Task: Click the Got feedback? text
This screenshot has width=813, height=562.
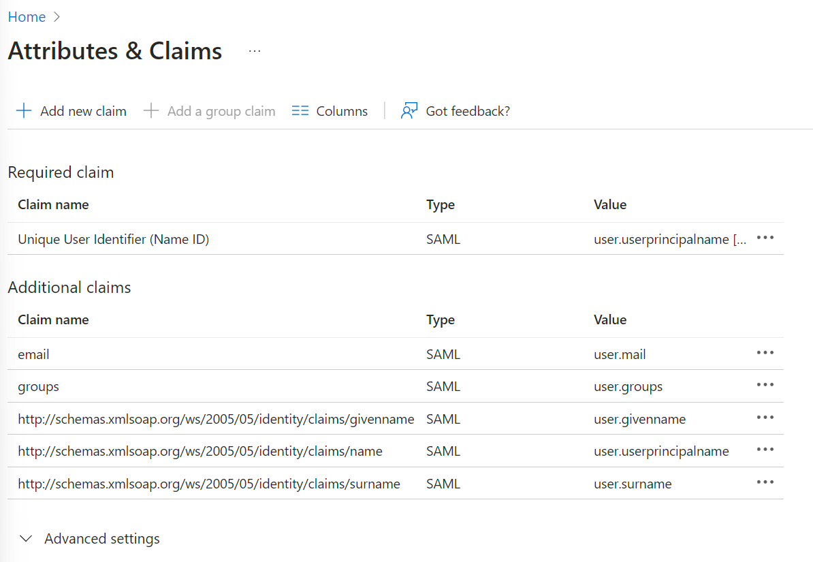Action: (x=468, y=111)
